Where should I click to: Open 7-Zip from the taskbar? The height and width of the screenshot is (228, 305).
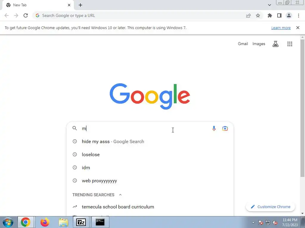[x=81, y=222]
